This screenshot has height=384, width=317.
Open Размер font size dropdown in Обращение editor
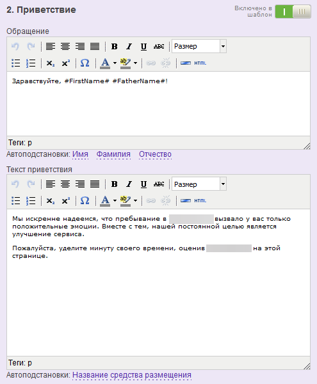tap(199, 46)
